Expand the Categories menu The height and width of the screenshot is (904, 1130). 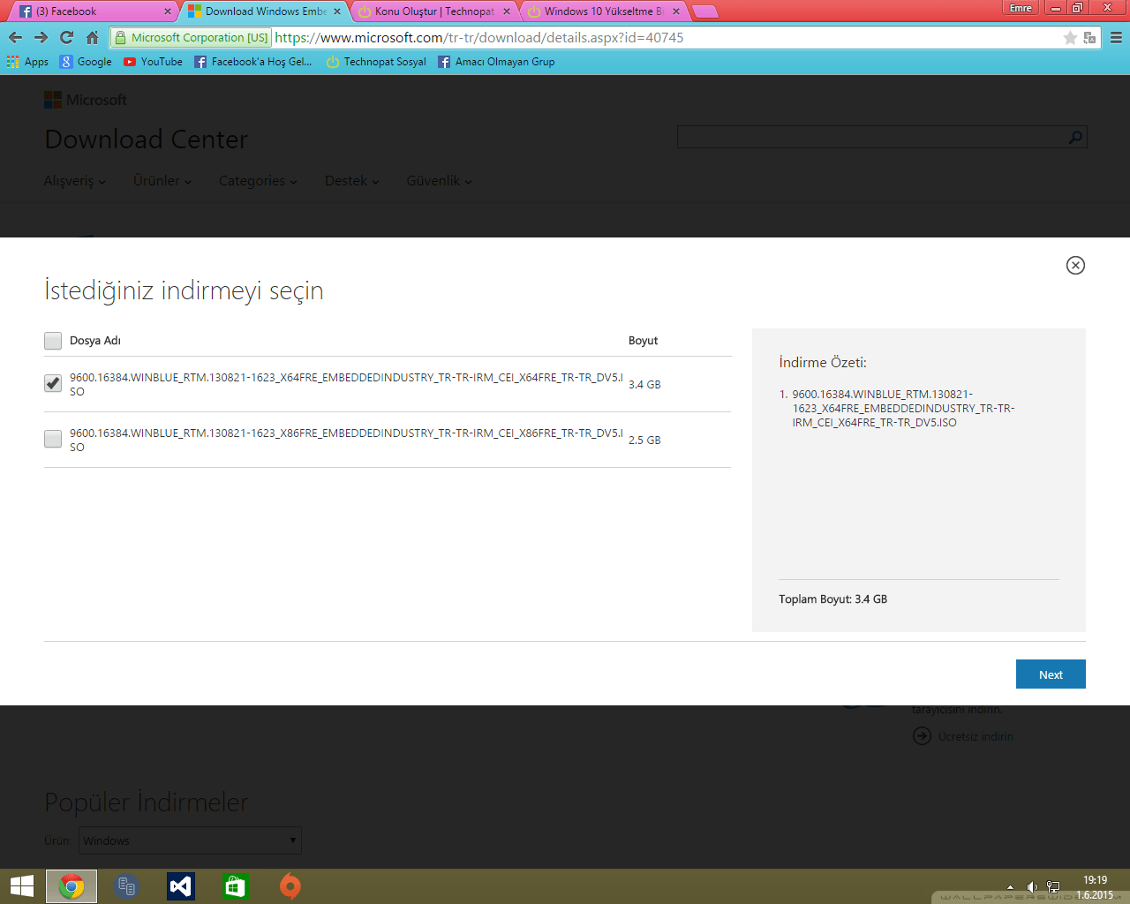click(258, 181)
